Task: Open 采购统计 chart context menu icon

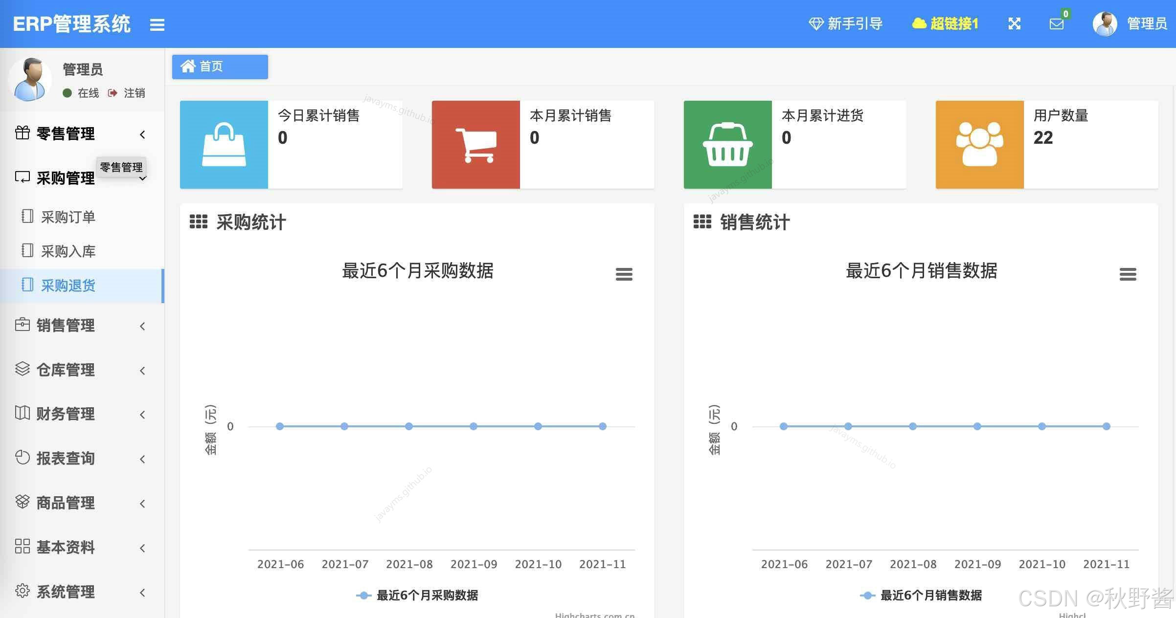Action: (624, 274)
